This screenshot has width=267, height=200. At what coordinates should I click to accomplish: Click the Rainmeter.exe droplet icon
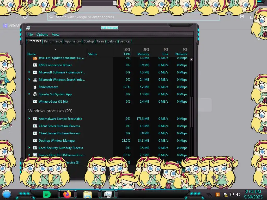click(x=35, y=87)
